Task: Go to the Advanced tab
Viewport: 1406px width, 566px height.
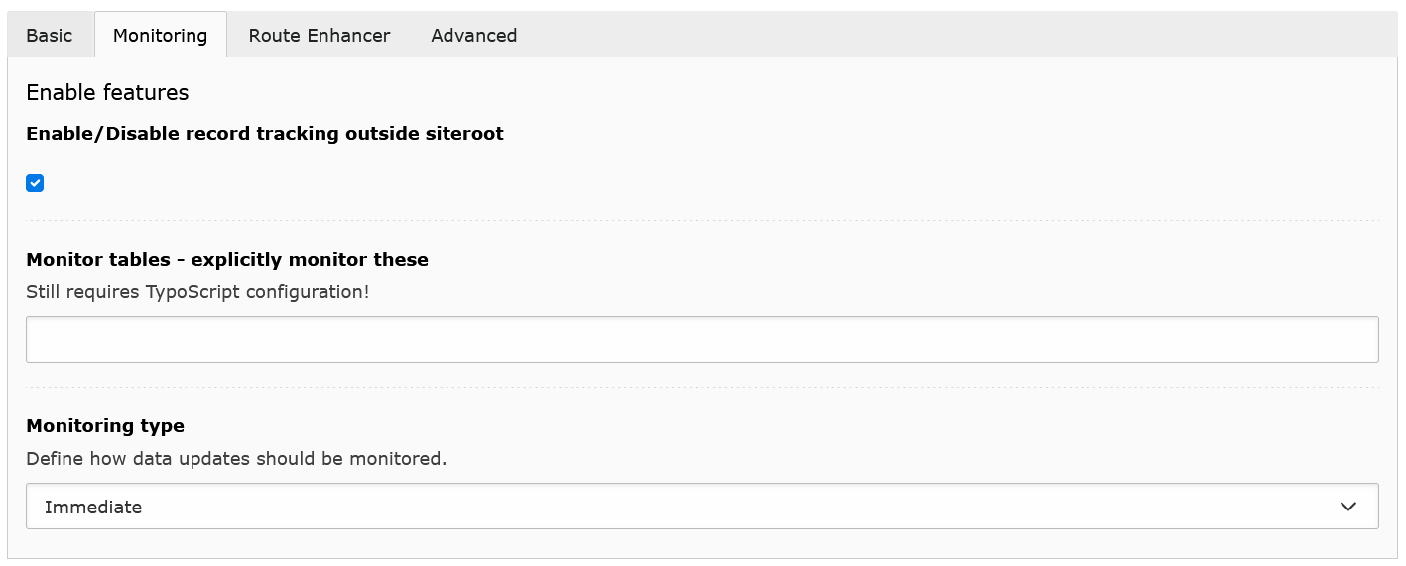Action: pos(473,36)
